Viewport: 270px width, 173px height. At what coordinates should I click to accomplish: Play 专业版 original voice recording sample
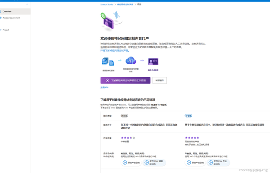click(x=195, y=163)
